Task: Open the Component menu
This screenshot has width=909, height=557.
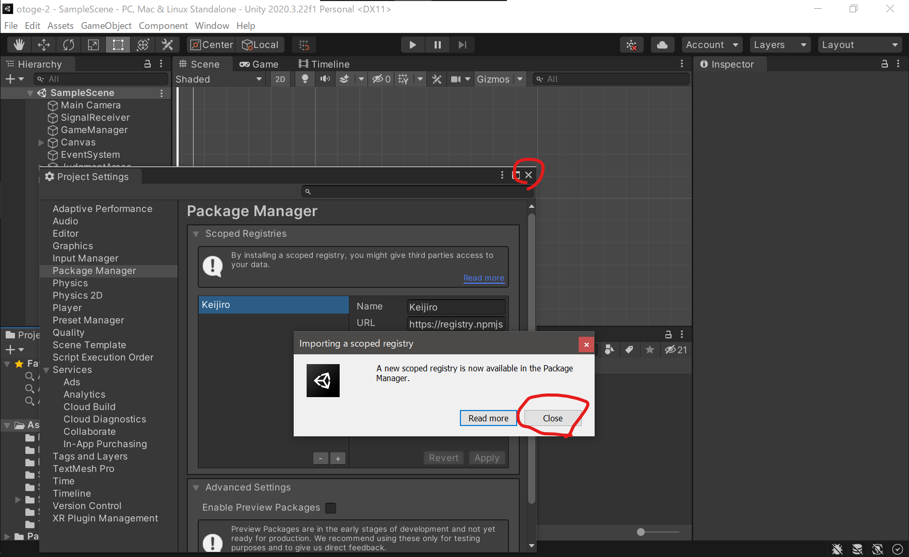Action: tap(163, 26)
